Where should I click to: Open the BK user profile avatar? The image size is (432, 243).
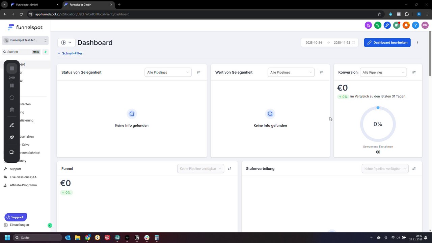[x=425, y=25]
